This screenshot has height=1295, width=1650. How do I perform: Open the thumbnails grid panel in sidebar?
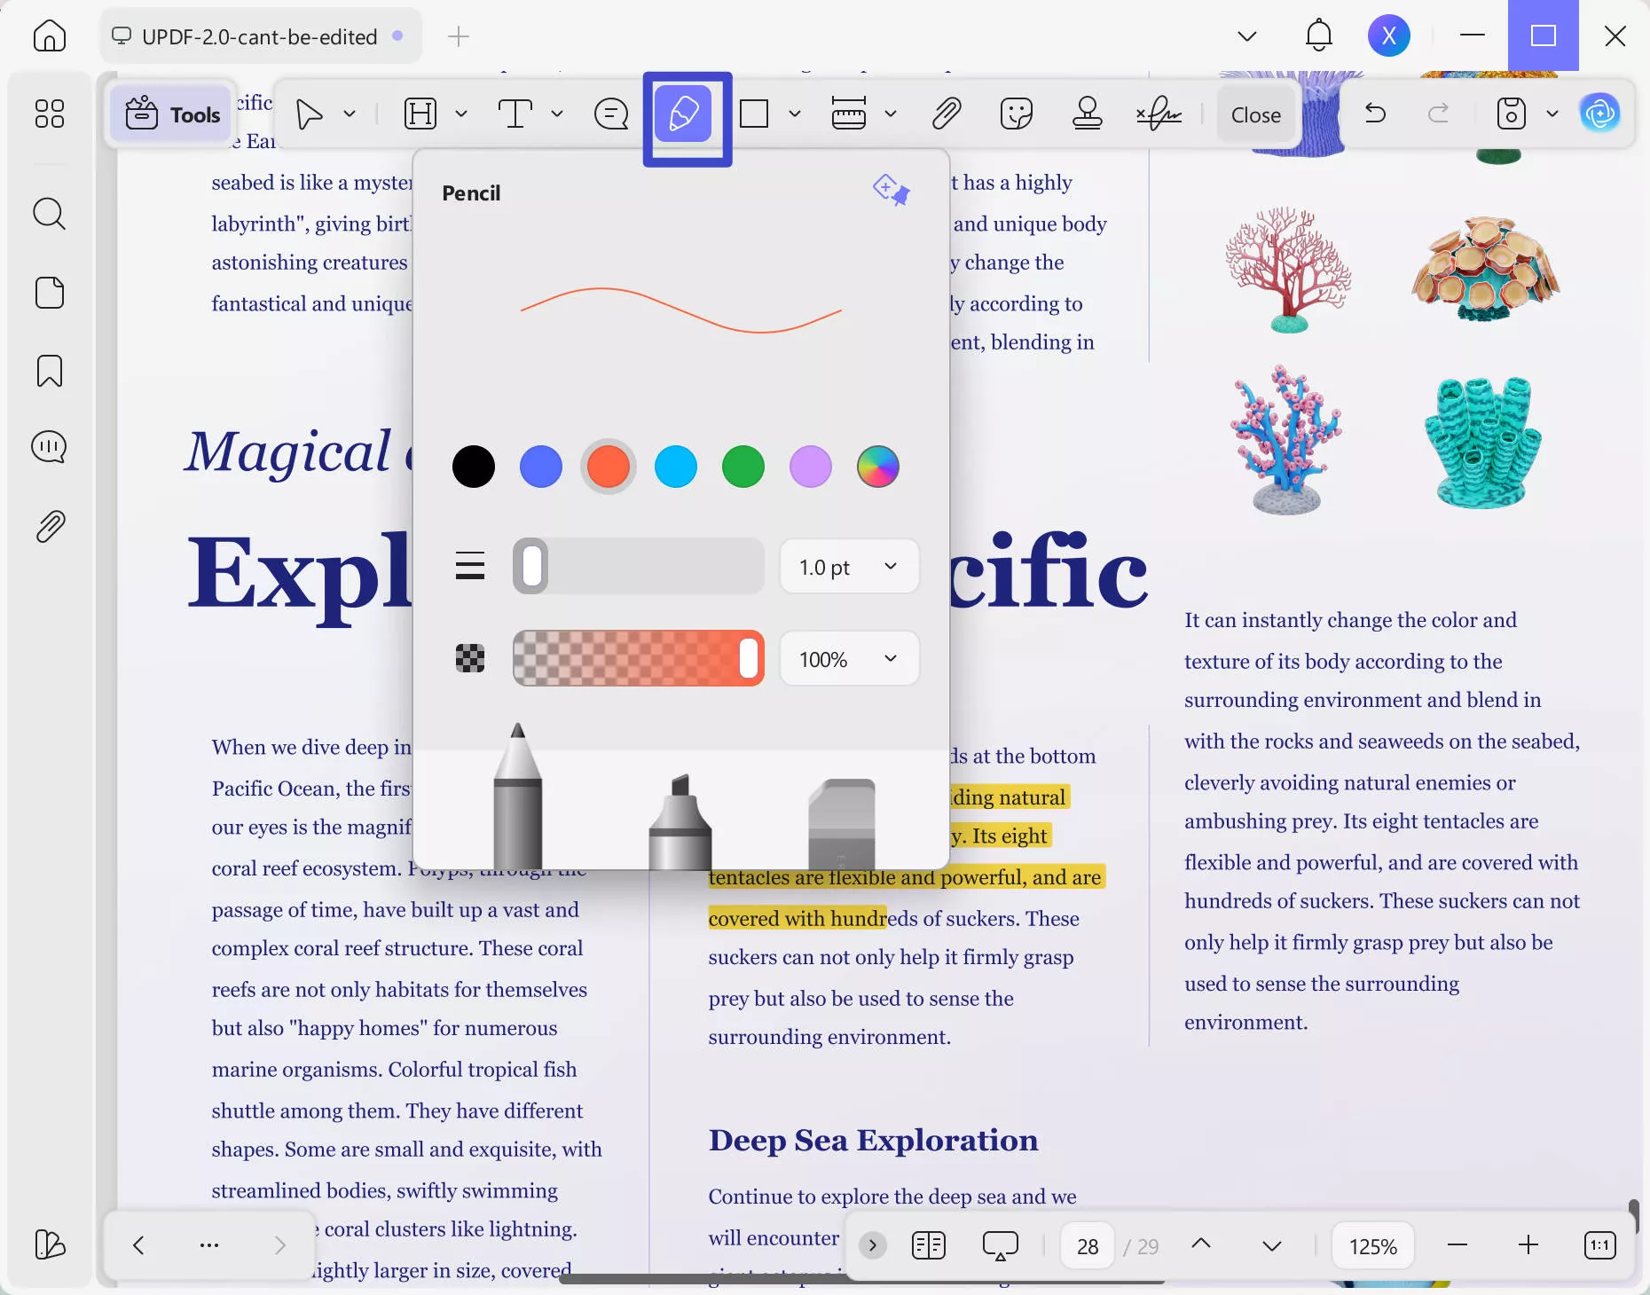[50, 114]
